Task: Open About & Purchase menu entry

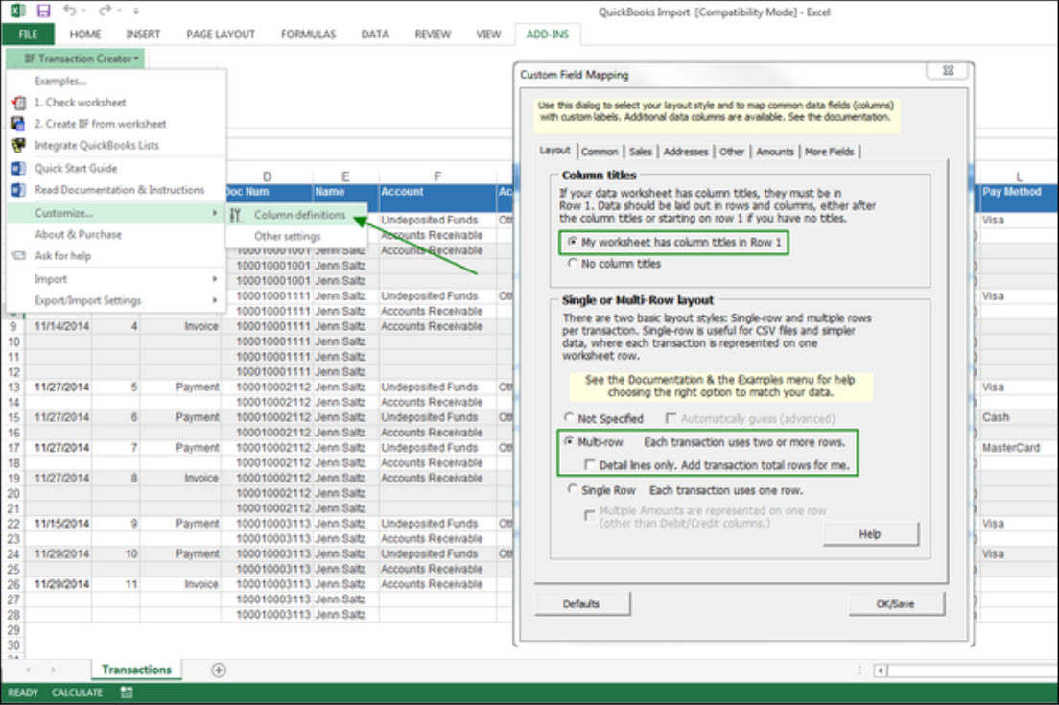Action: pyautogui.click(x=79, y=234)
